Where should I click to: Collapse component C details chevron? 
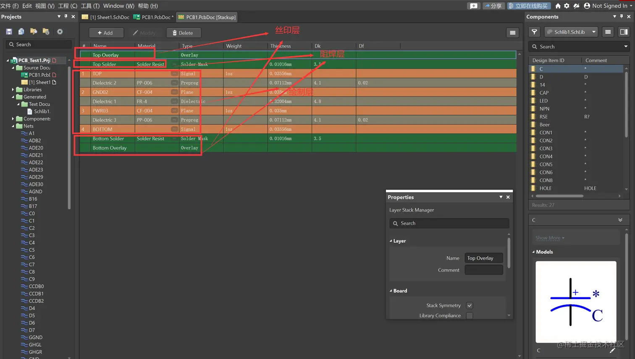(620, 220)
